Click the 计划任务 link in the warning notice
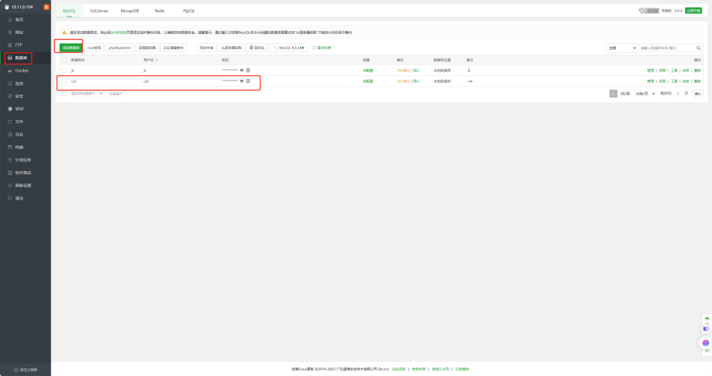 pos(118,32)
